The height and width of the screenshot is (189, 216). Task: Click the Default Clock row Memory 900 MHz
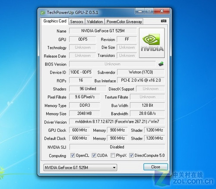click(117, 138)
